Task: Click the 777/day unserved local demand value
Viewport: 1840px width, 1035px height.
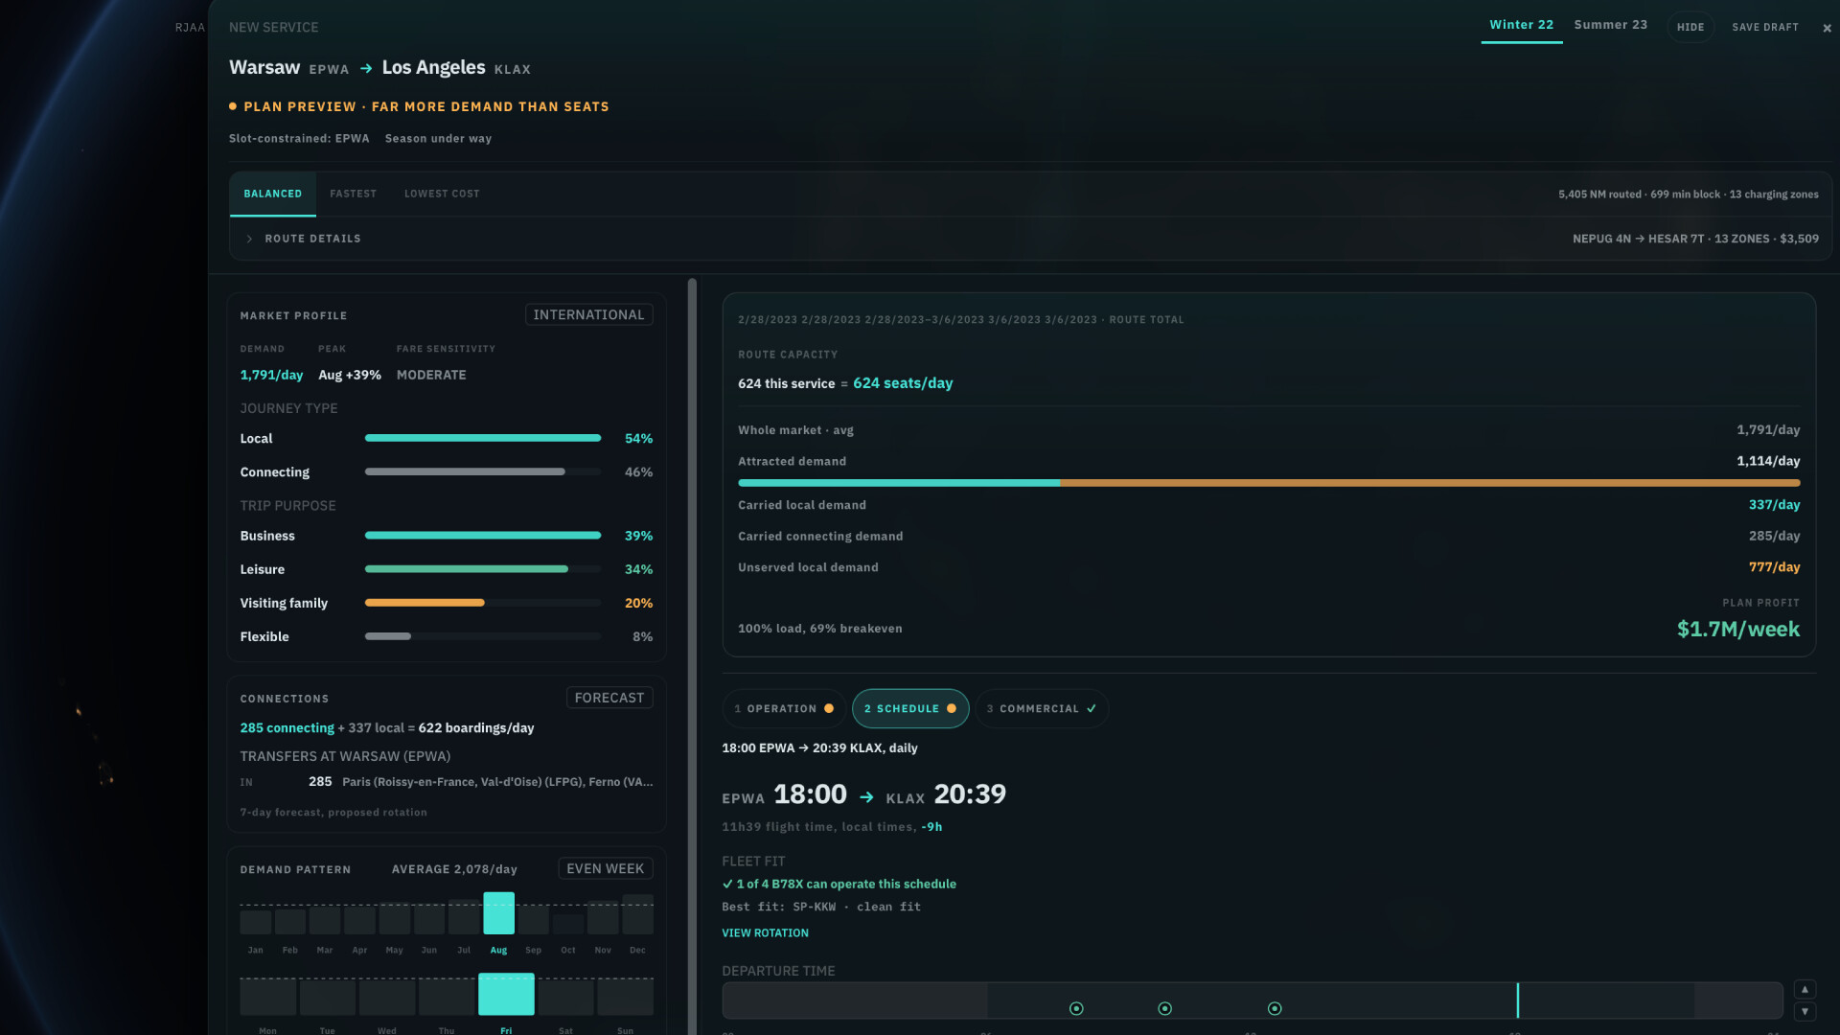Action: (1774, 567)
